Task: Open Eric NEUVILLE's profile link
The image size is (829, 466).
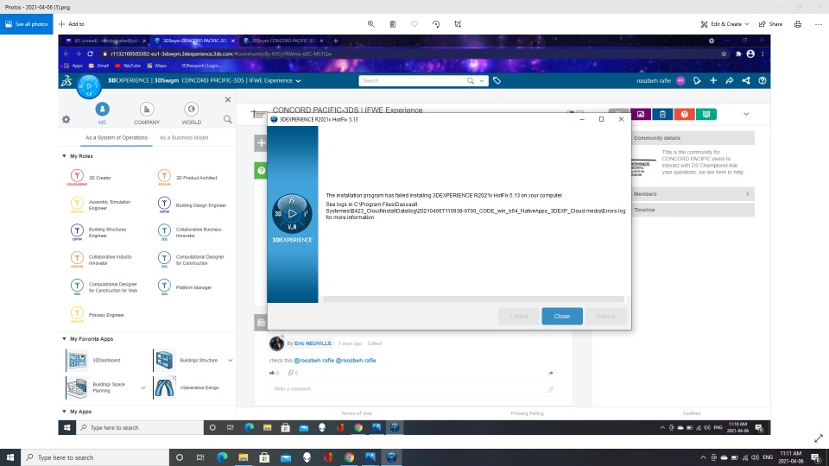Action: [x=313, y=343]
